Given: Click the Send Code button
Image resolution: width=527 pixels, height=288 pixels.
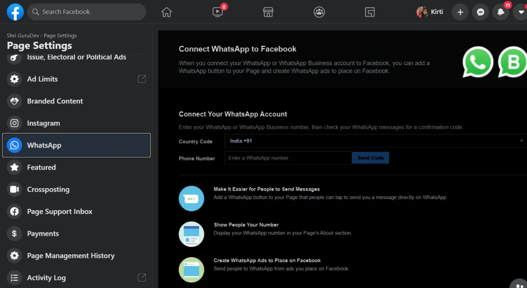Looking at the screenshot, I should (370, 158).
